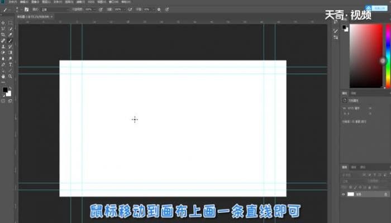The height and width of the screenshot is (223, 391).
Task: Select the Move tool
Action: tap(3, 23)
